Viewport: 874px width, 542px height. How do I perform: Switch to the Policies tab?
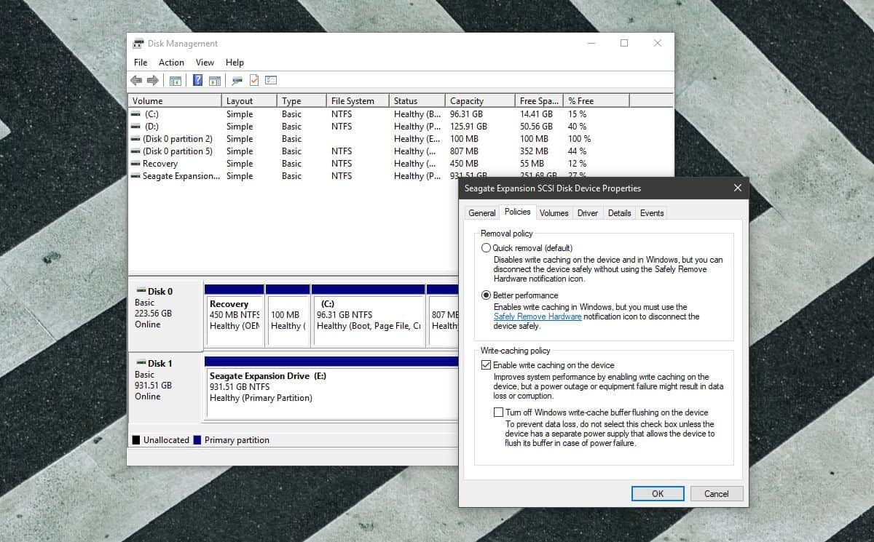517,212
